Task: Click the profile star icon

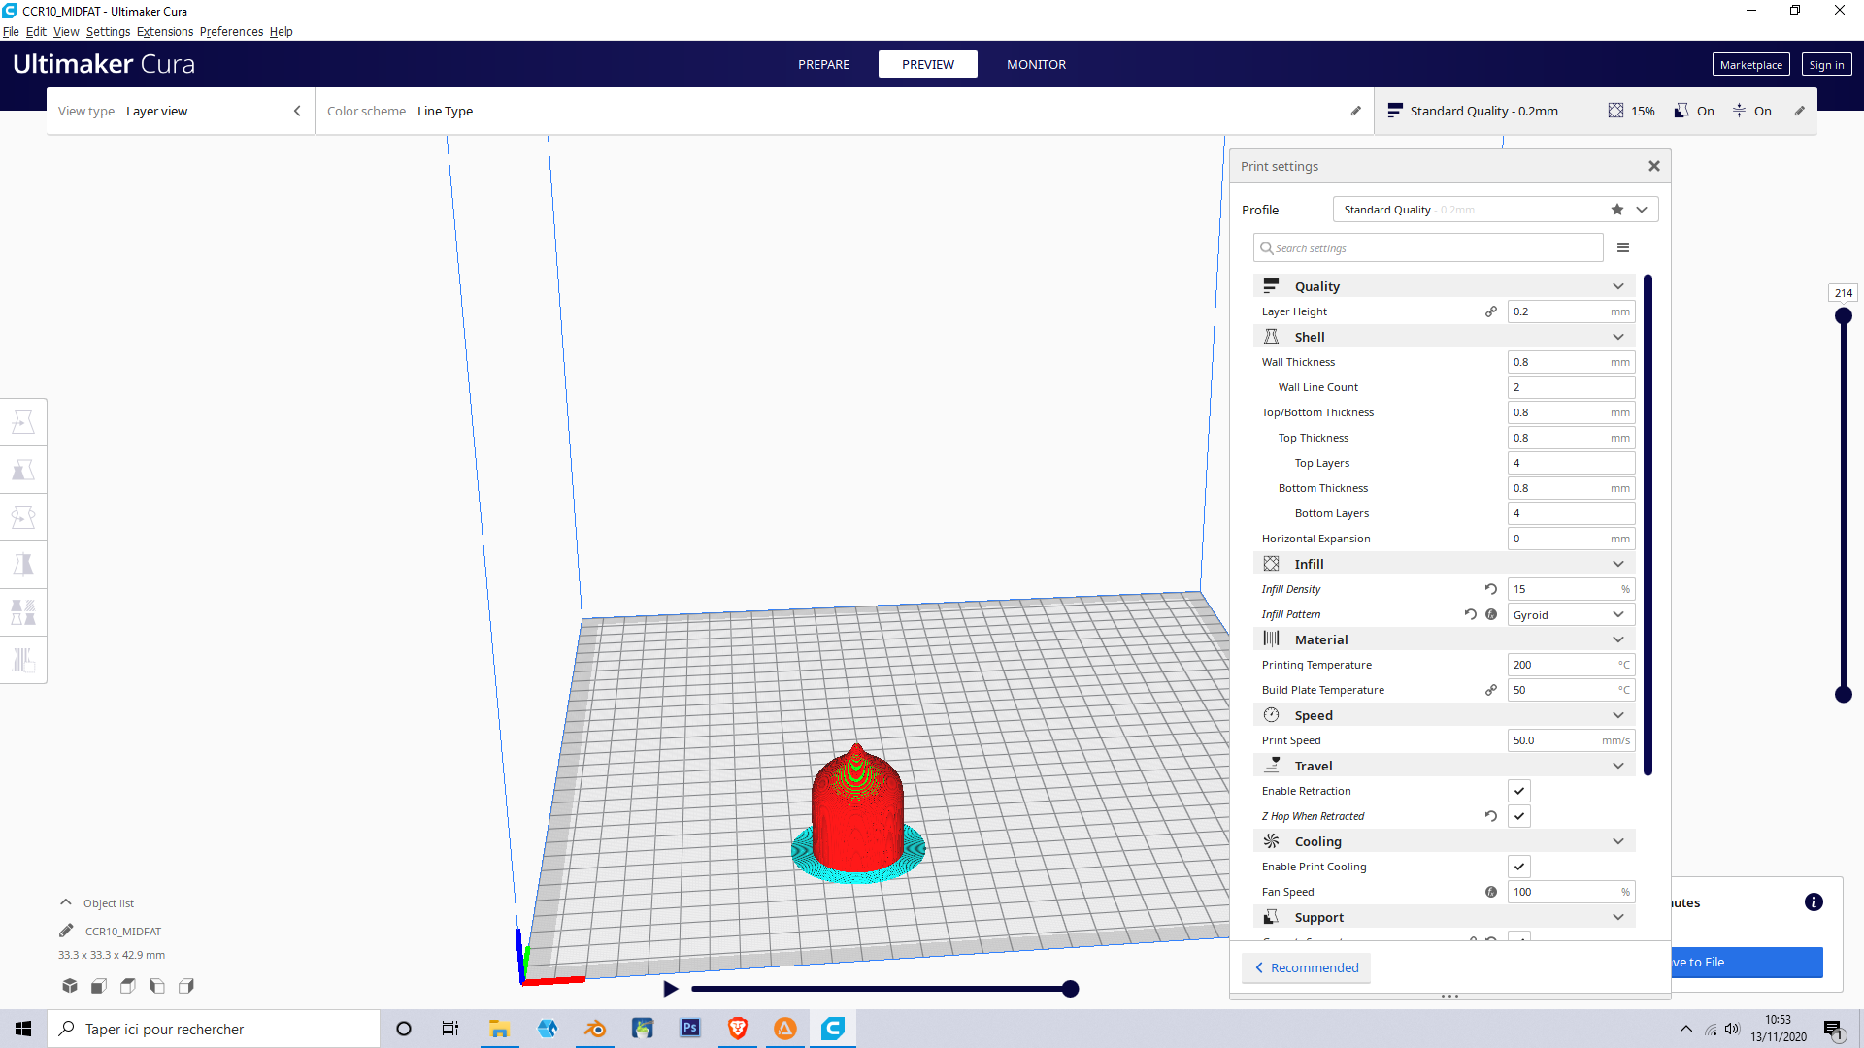Action: [1617, 210]
